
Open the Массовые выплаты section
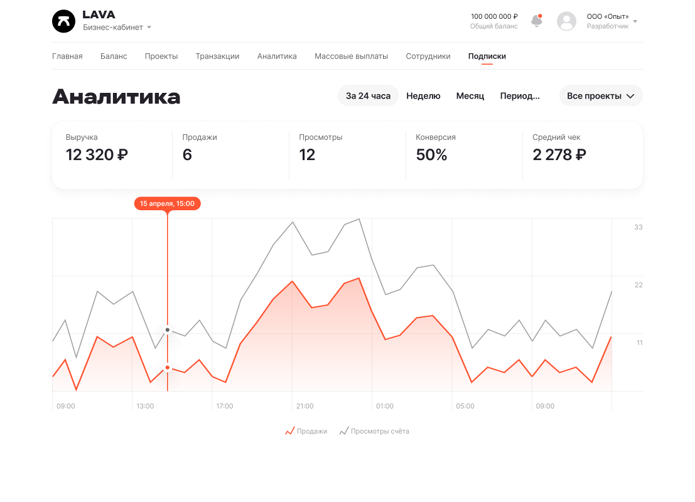tap(352, 56)
